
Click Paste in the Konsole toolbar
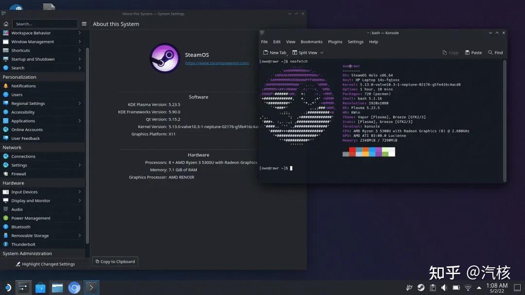coord(473,52)
